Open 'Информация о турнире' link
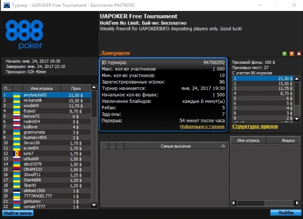The width and height of the screenshot is (303, 219). (x=202, y=126)
